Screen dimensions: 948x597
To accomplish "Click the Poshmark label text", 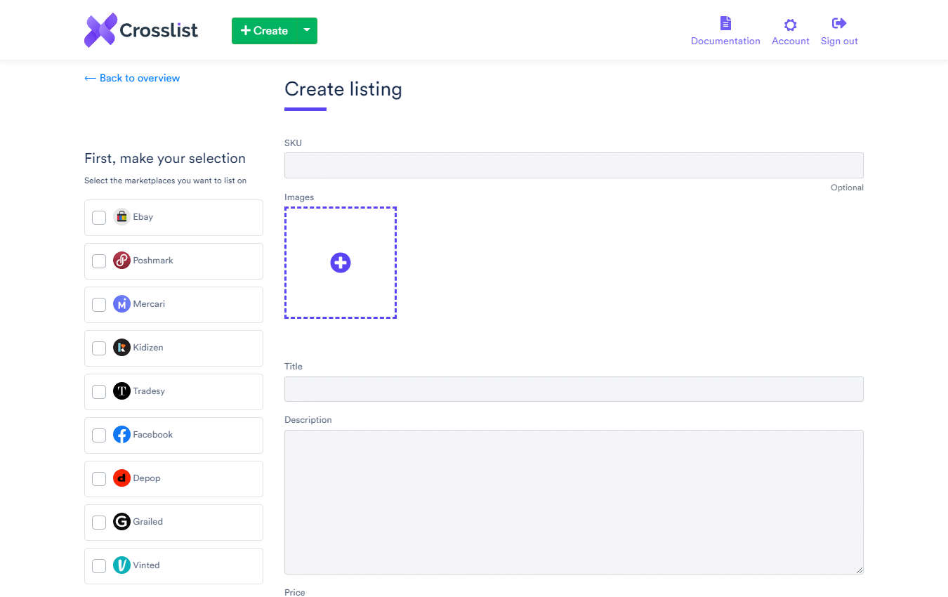I will tap(153, 261).
